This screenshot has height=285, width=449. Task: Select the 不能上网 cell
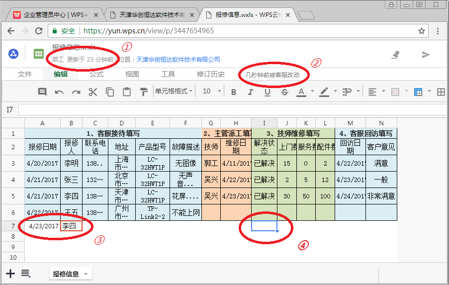pyautogui.click(x=185, y=212)
